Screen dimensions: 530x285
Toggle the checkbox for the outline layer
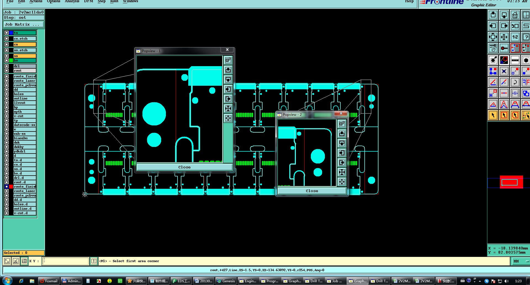[7, 98]
